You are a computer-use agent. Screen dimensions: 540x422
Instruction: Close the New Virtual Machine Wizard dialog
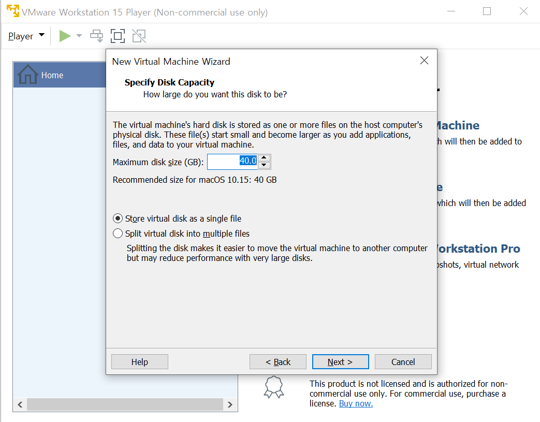click(424, 61)
